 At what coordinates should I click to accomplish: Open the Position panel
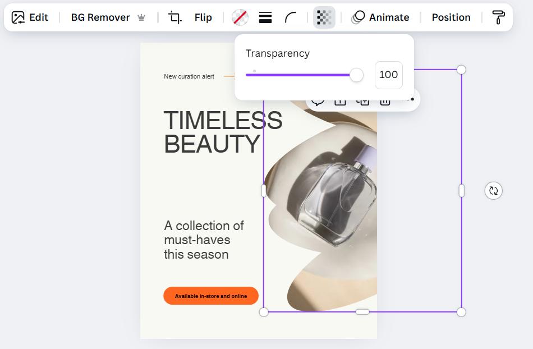pyautogui.click(x=451, y=17)
